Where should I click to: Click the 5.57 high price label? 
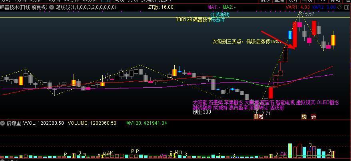309,14
